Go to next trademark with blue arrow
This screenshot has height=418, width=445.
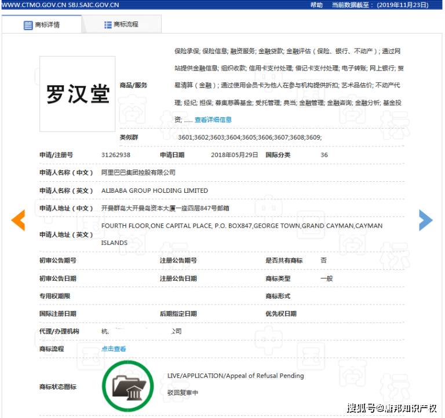[426, 220]
